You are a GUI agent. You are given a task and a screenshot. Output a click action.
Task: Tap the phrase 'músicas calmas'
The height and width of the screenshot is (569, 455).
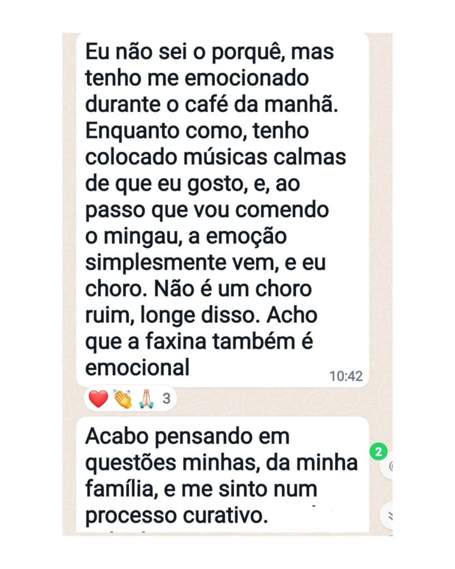click(264, 157)
